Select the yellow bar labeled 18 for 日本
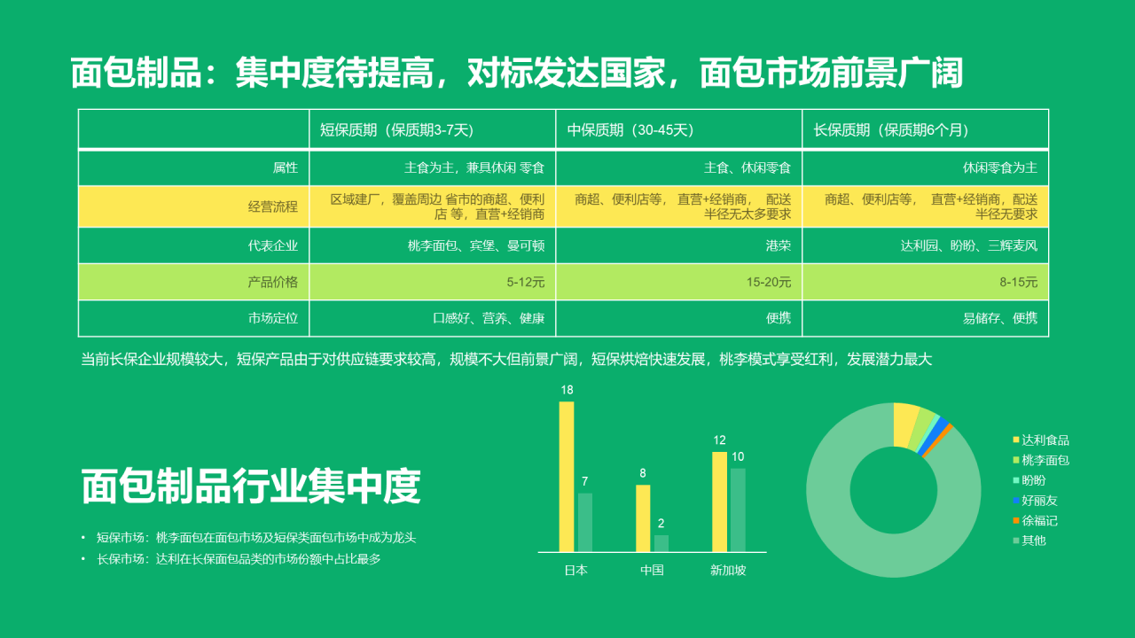Screen dimensions: 1135x638 tap(567, 477)
